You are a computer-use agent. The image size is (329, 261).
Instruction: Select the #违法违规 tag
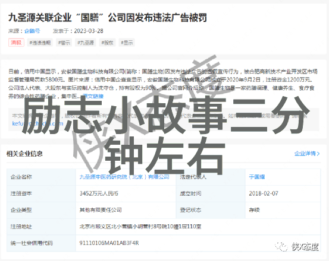40,43
